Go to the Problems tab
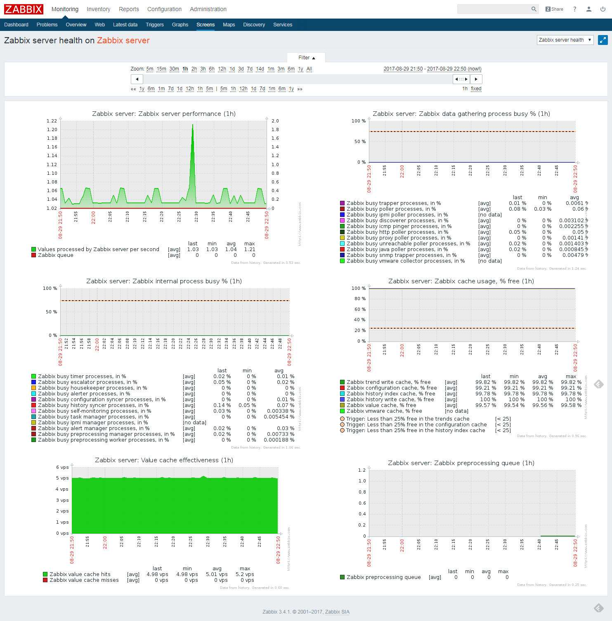 (x=47, y=25)
